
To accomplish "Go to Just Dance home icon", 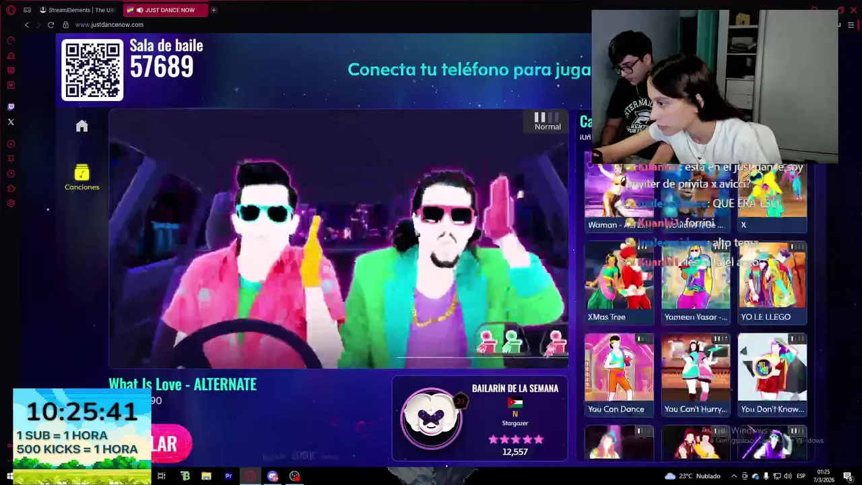I will click(x=81, y=126).
